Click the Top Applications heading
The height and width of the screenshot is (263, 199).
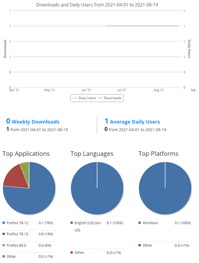point(26,154)
